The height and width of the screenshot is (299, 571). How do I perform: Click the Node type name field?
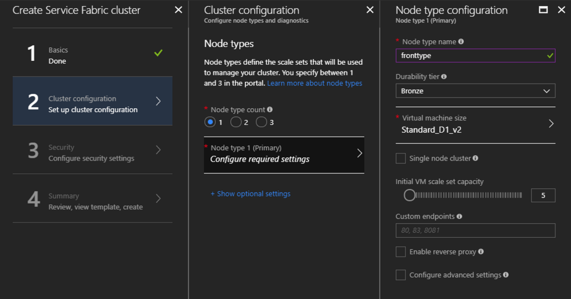(475, 55)
